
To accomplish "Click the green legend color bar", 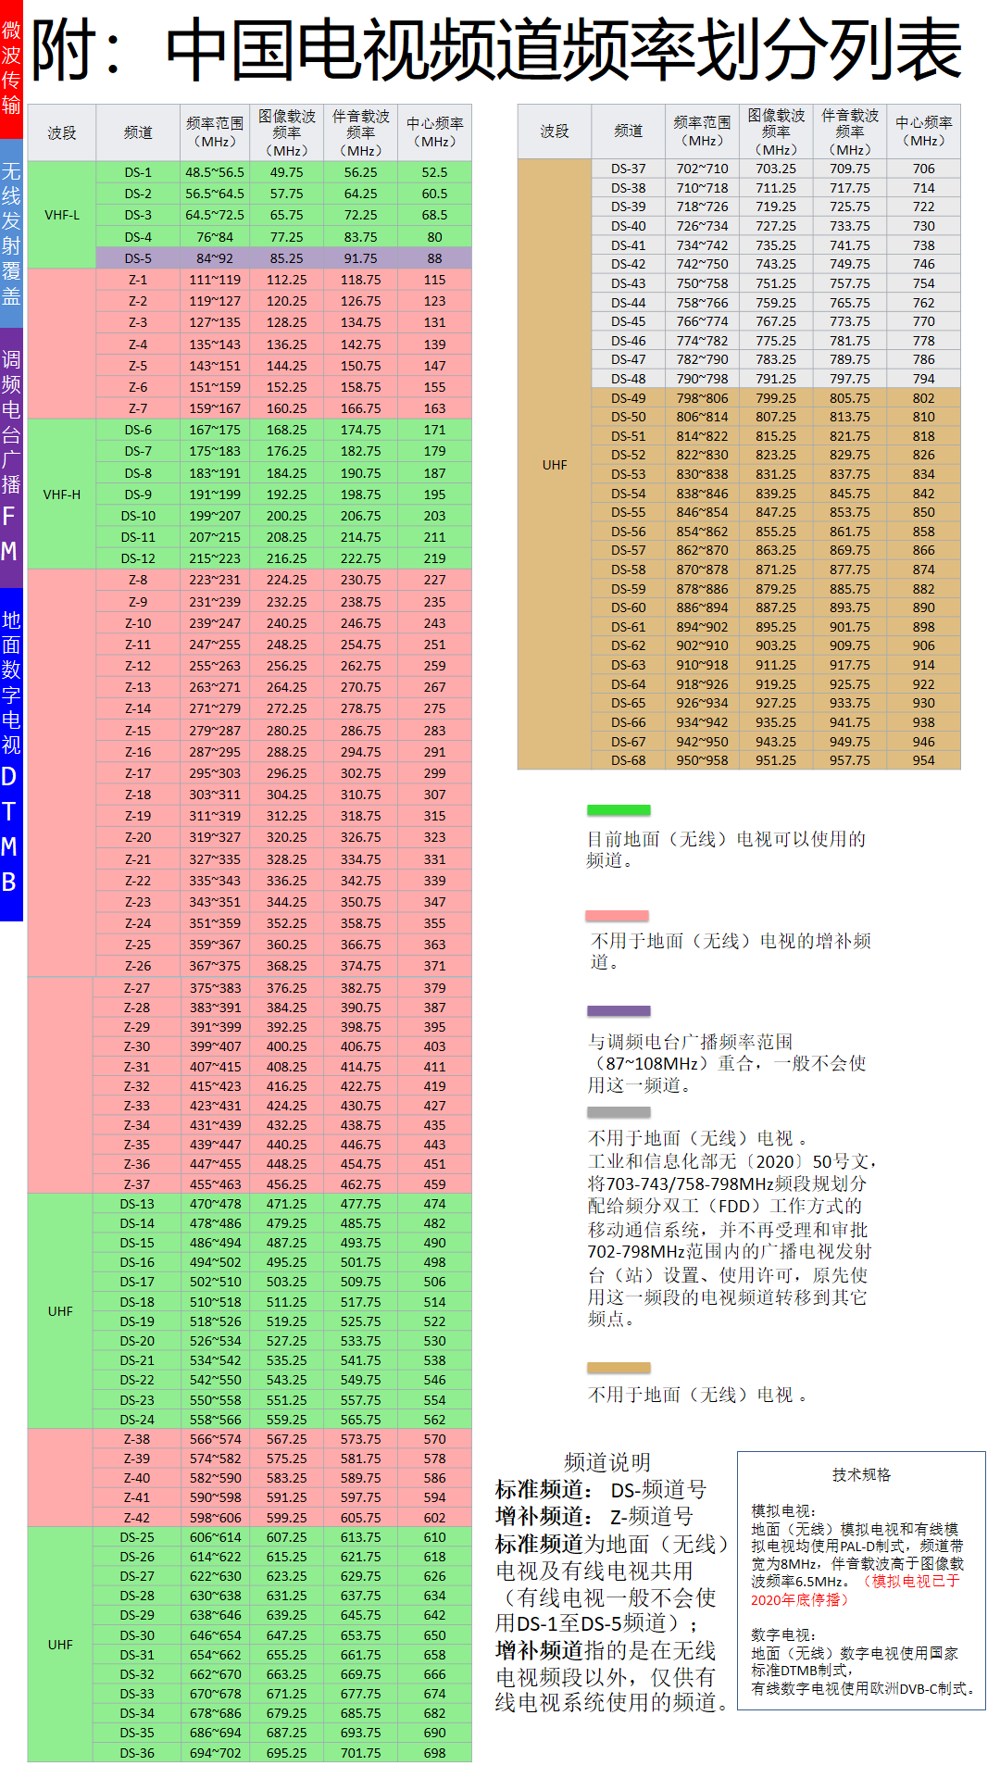I will click(619, 810).
